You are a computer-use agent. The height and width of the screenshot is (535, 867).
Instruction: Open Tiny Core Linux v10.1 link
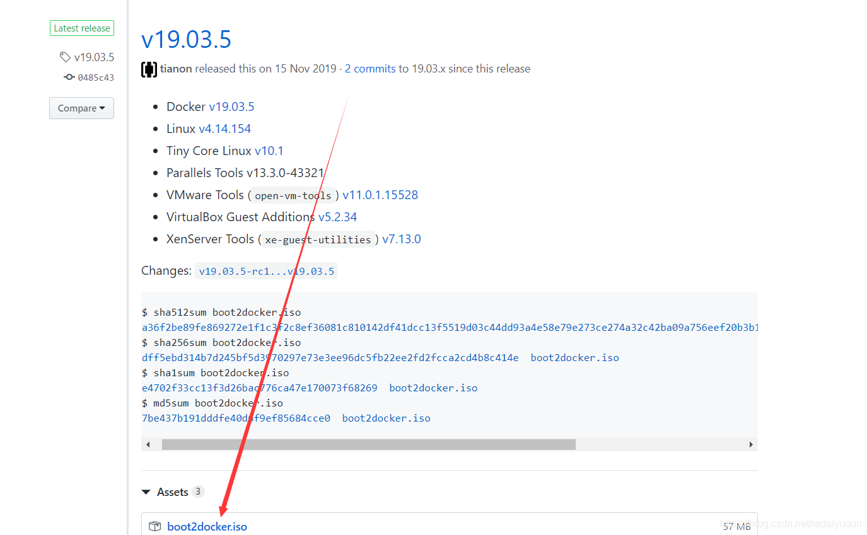coord(269,151)
